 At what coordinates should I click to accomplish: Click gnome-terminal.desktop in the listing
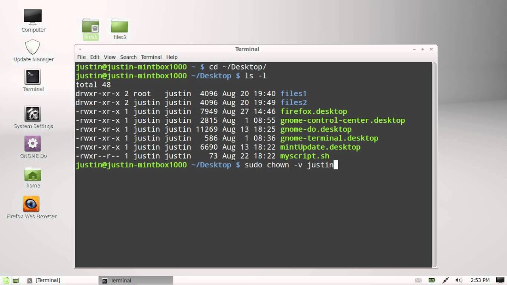tap(329, 138)
